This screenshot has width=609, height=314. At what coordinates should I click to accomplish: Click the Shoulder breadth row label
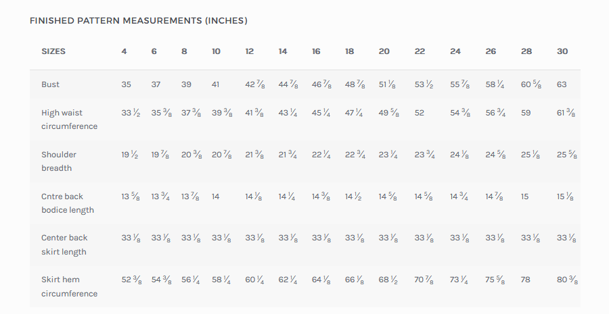(x=59, y=161)
